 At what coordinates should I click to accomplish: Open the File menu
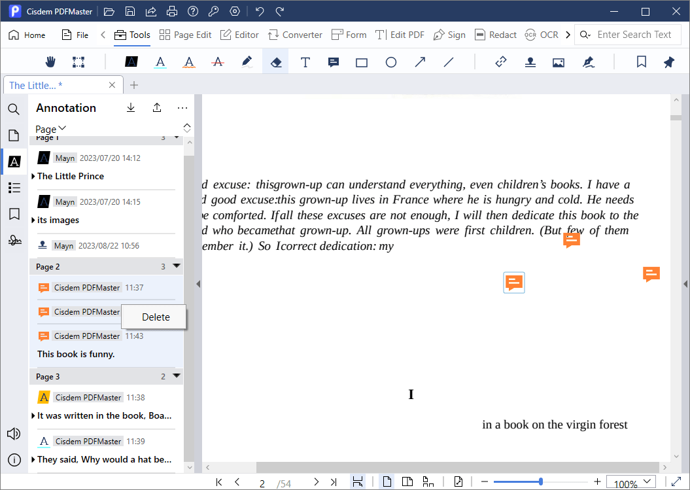pos(75,35)
